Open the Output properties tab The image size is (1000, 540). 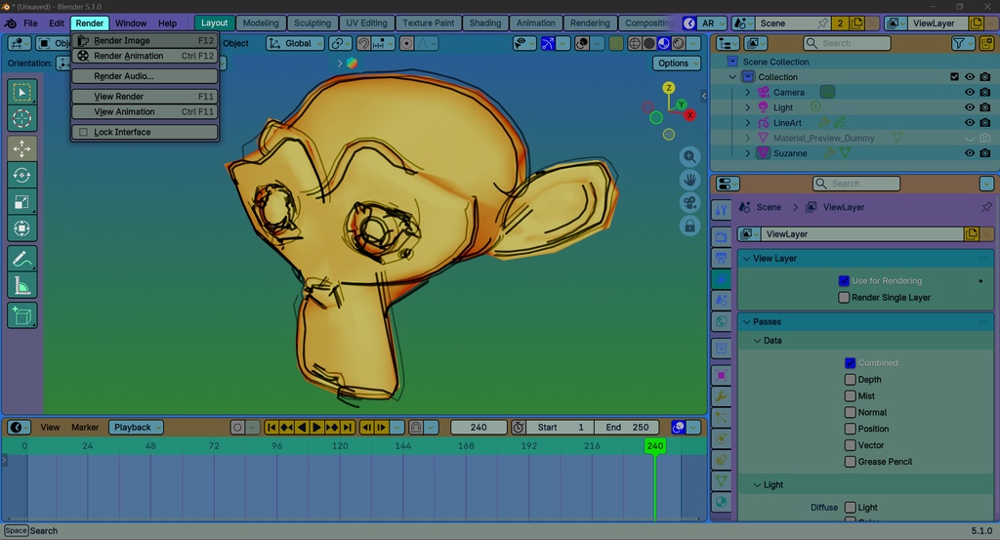[722, 258]
